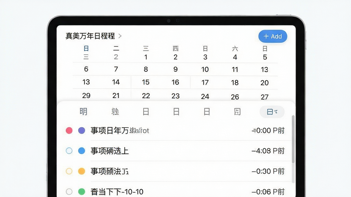Screen dimensions: 351x197
Task: Click green color dot on 10-10 event
Action: [x=82, y=192]
